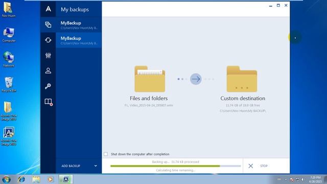The width and height of the screenshot is (327, 184).
Task: Click the My backups heading
Action: (x=75, y=9)
